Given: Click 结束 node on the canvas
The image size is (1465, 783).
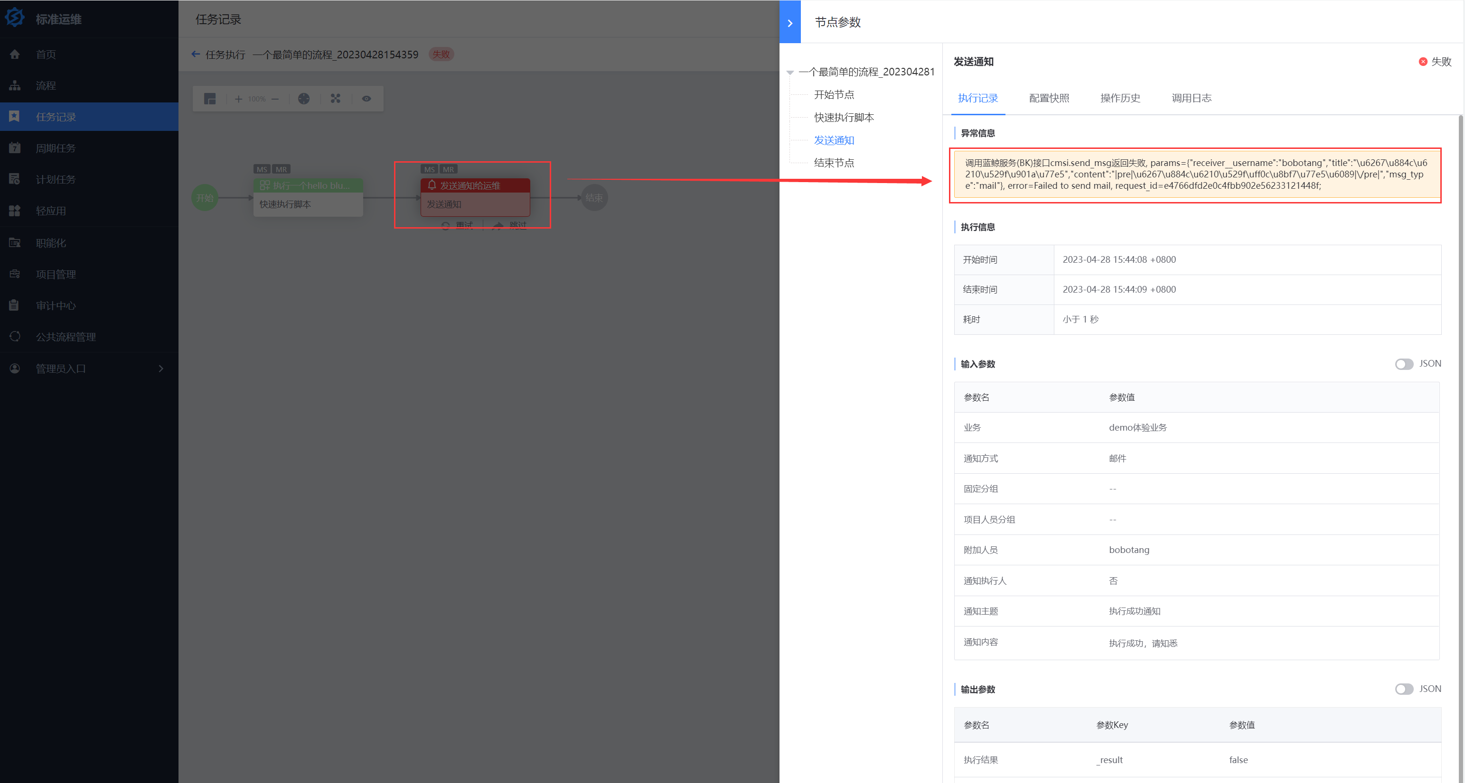Looking at the screenshot, I should (x=594, y=198).
